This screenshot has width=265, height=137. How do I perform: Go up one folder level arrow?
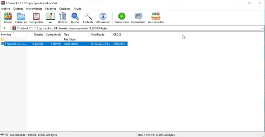pos(4,28)
